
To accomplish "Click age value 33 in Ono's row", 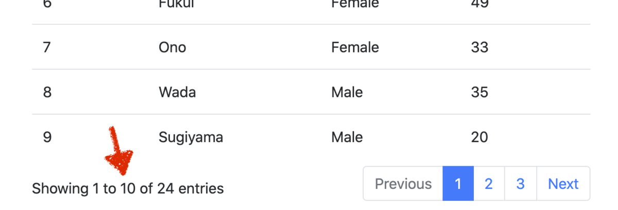I will click(479, 47).
